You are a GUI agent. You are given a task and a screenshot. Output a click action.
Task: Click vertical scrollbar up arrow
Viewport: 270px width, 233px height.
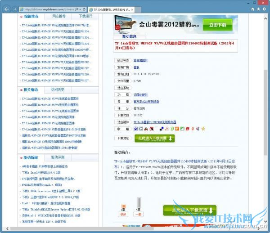(265, 18)
